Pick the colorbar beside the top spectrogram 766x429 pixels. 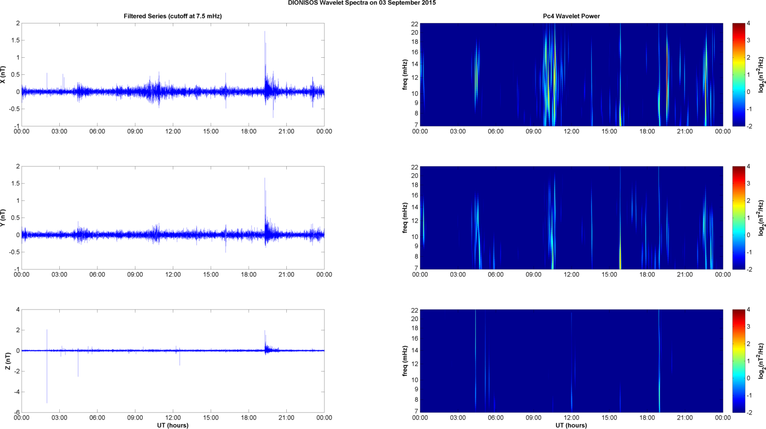(738, 75)
